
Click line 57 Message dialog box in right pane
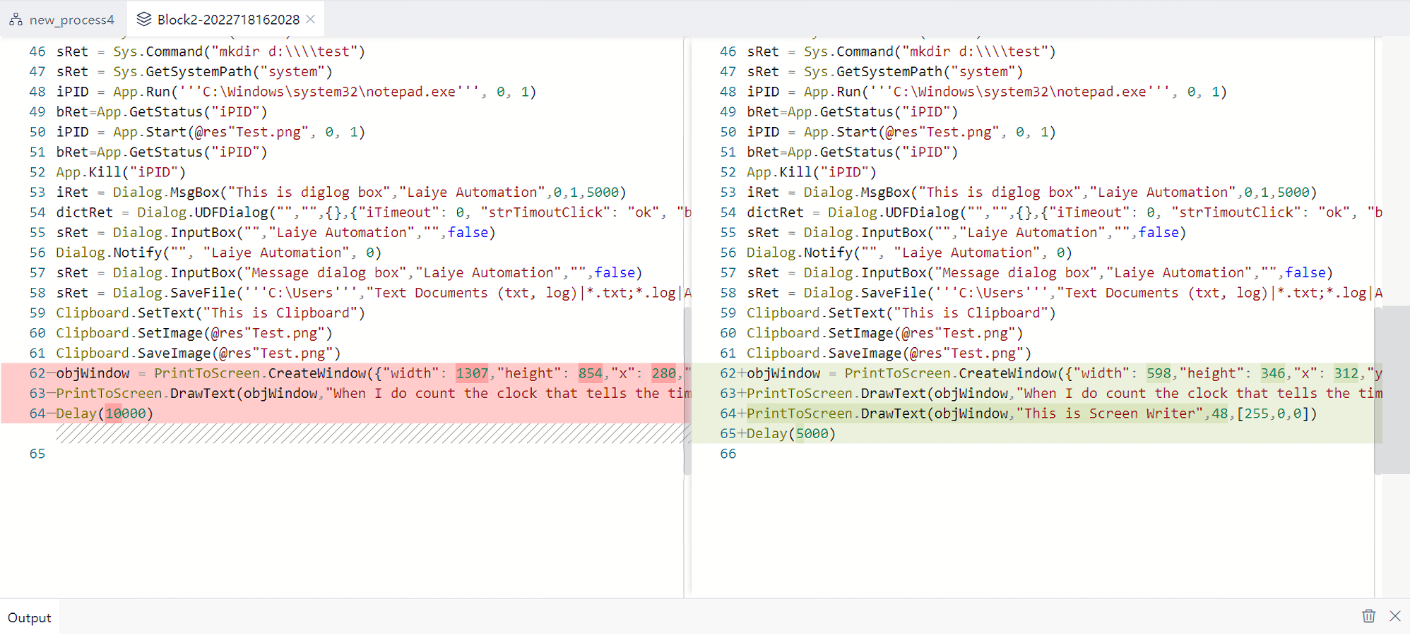(1040, 272)
